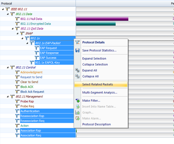Image resolution: width=174 pixels, height=144 pixels.
Task: Choose Select Related Packets
Action: click(x=101, y=84)
